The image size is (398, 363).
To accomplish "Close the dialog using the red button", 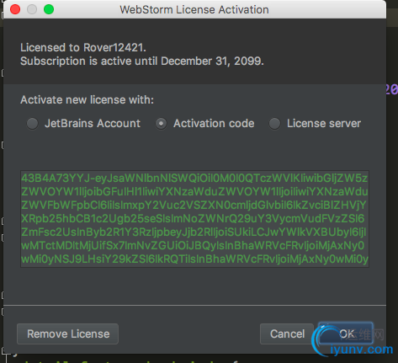I will tap(15, 9).
